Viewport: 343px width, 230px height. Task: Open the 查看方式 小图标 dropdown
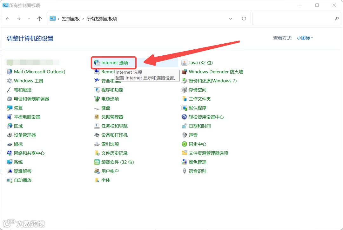coord(305,38)
